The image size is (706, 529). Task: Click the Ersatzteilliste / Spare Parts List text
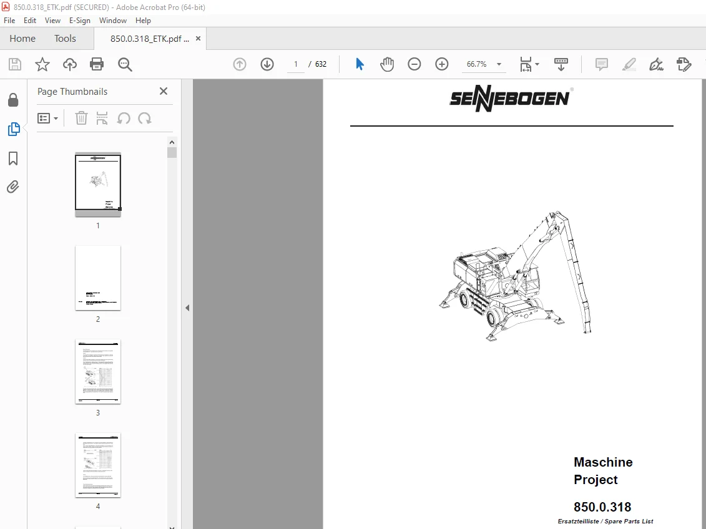point(605,522)
